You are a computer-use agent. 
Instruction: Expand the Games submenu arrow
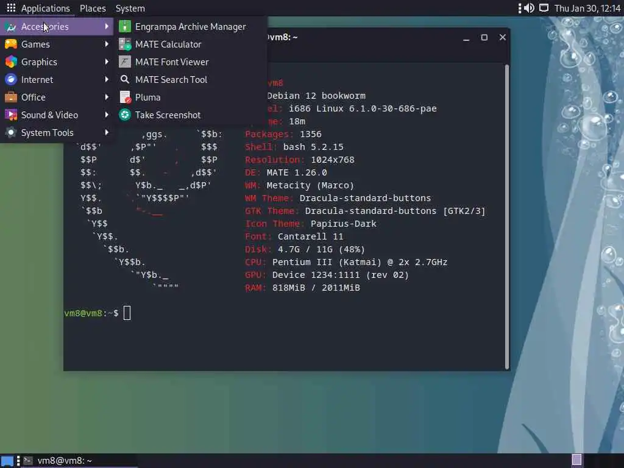point(107,44)
